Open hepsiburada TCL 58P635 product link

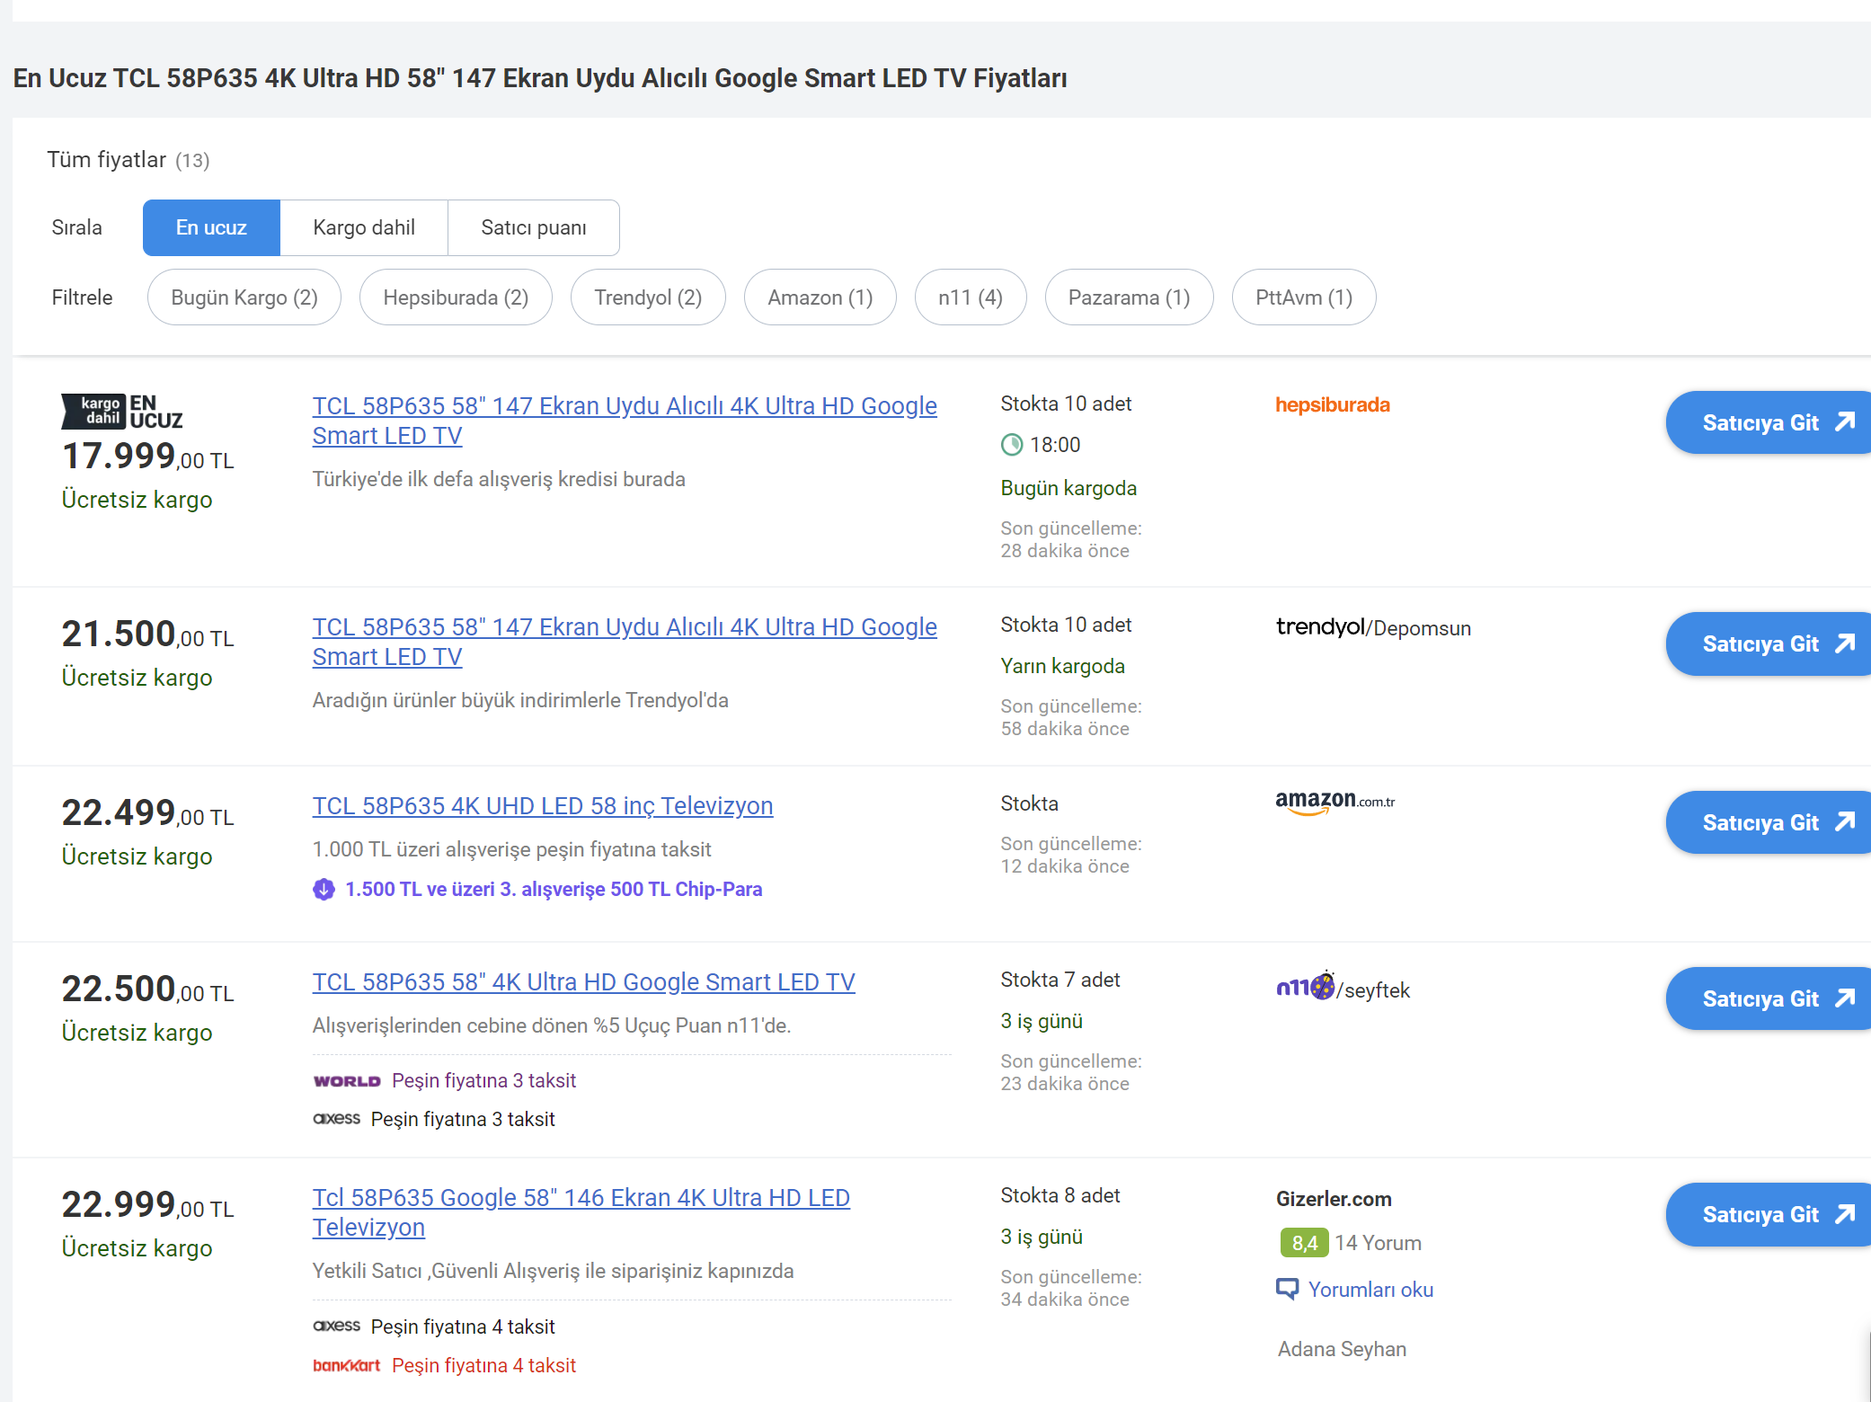[625, 421]
